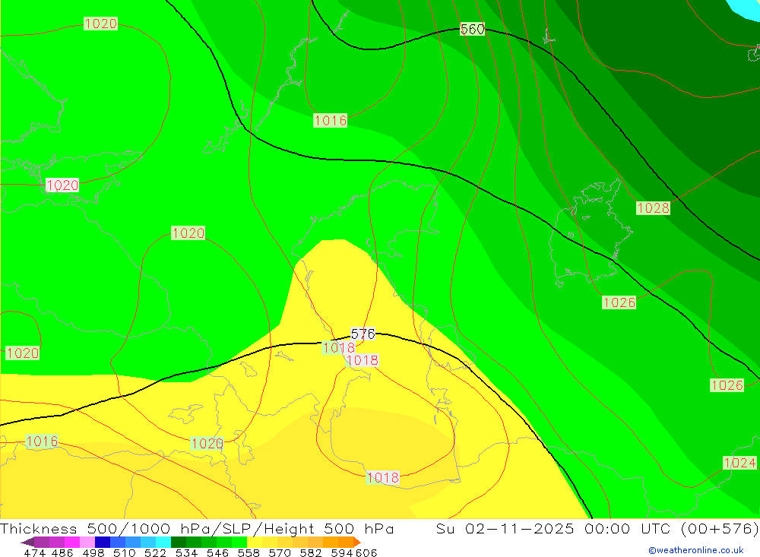Click legend value 510
The width and height of the screenshot is (760, 557).
125,552
